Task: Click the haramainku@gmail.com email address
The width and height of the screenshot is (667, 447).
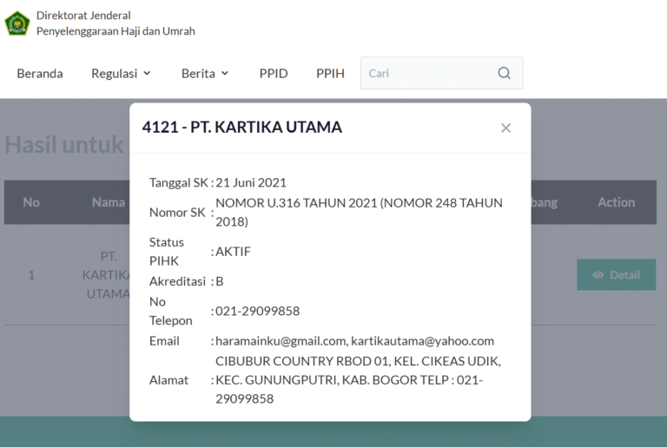Action: (x=281, y=341)
